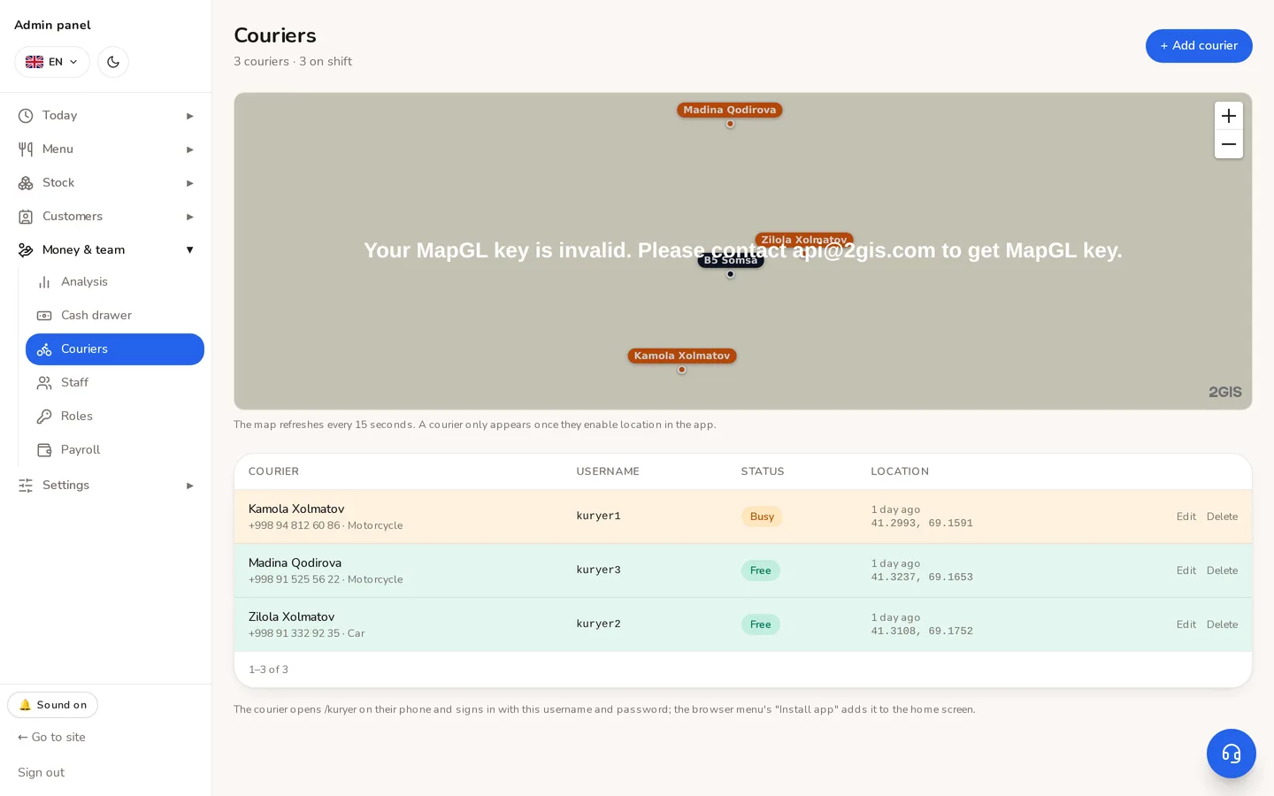Select Madina Qodirova marker on map
The height and width of the screenshot is (796, 1274).
coord(730,111)
